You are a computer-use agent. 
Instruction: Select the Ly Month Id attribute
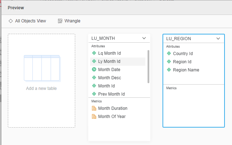pyautogui.click(x=109, y=61)
